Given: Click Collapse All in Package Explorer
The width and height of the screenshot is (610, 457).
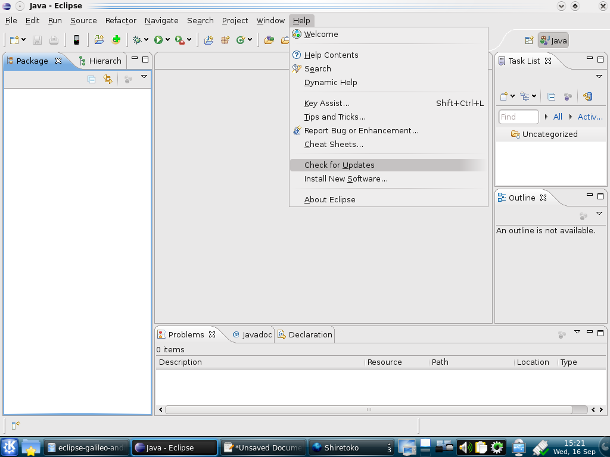Looking at the screenshot, I should pyautogui.click(x=91, y=80).
